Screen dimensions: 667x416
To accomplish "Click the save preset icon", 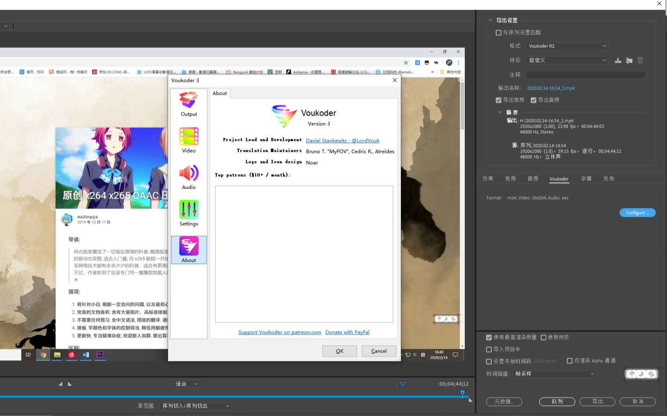I will (x=618, y=61).
